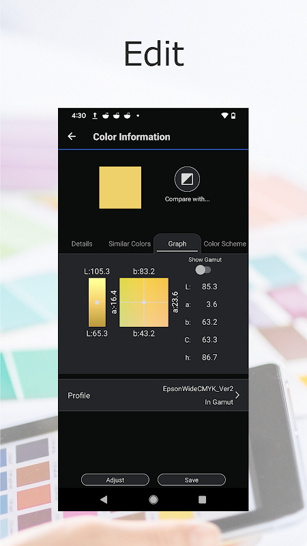Tap the h value 86.7
307x546 pixels.
(209, 358)
